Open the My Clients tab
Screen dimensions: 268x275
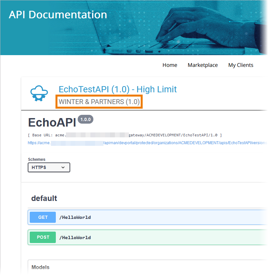click(241, 65)
